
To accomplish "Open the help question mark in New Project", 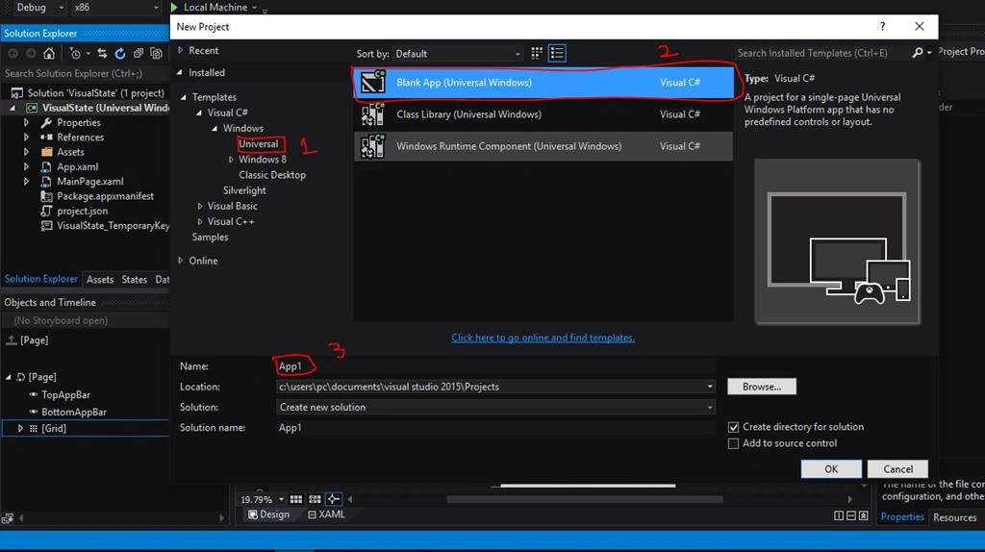I will pos(883,26).
